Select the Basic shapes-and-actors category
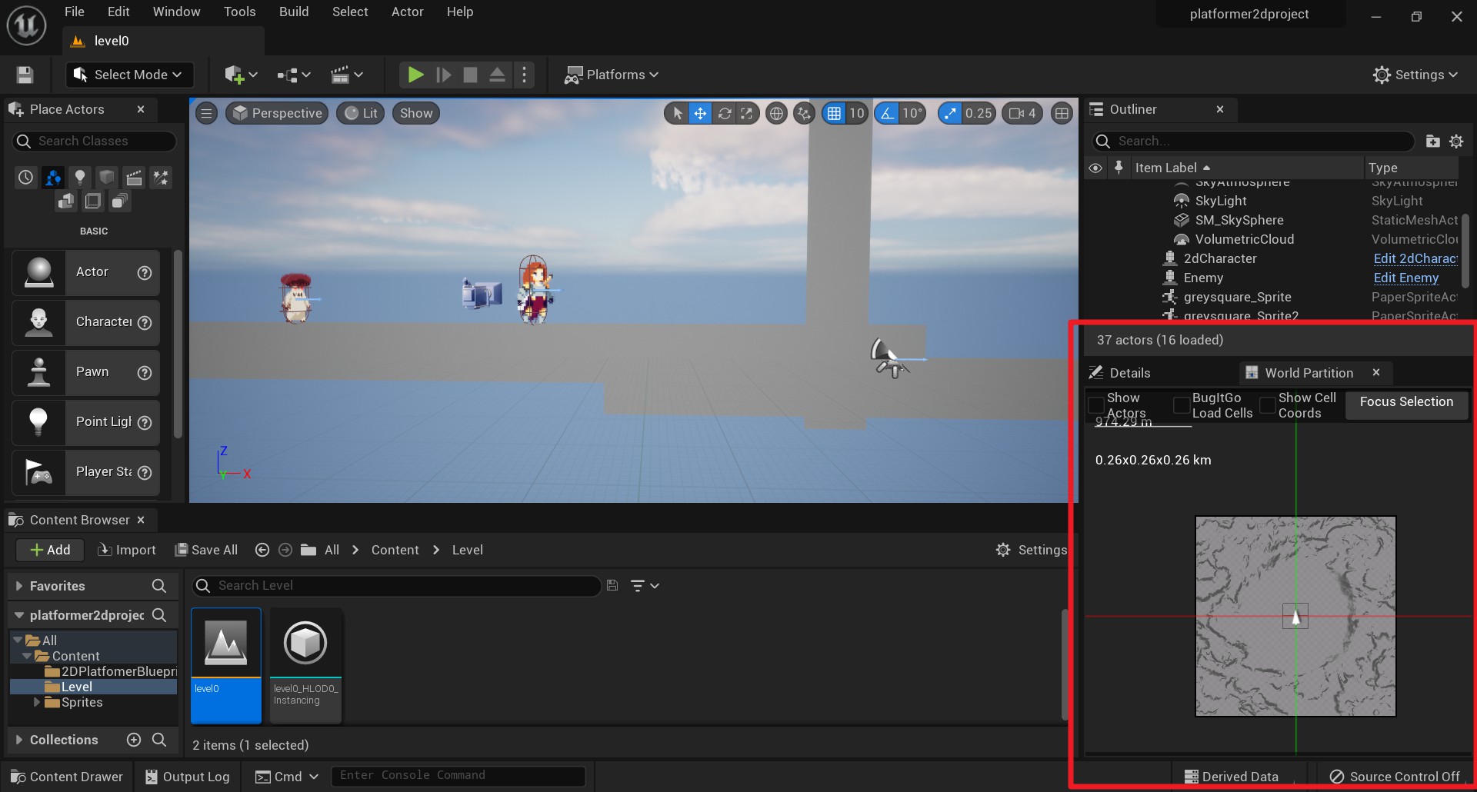 [x=53, y=178]
